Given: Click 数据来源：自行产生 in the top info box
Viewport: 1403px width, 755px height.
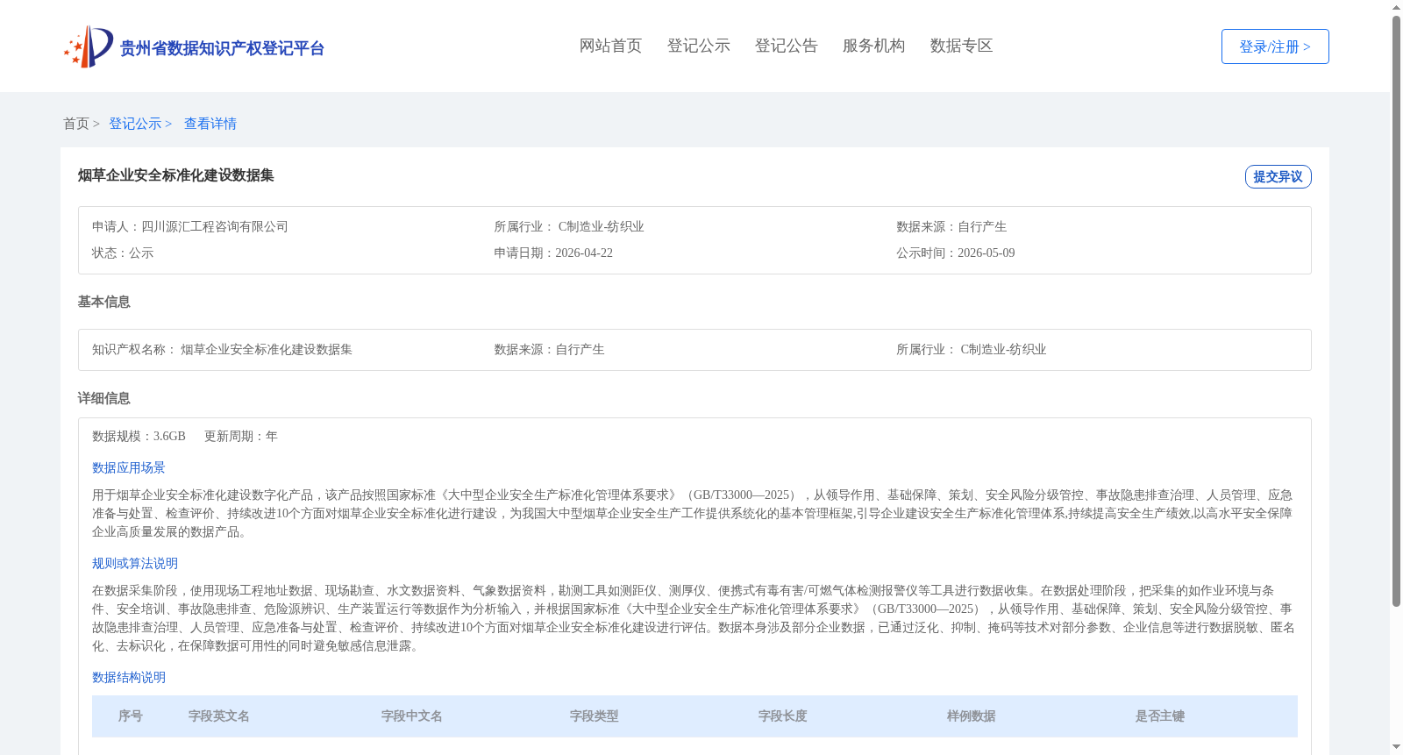Looking at the screenshot, I should point(951,226).
